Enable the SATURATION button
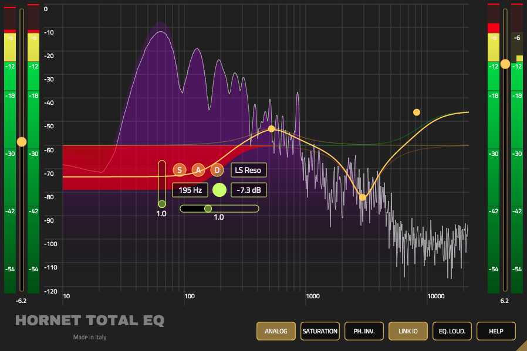The width and height of the screenshot is (527, 351). (320, 331)
